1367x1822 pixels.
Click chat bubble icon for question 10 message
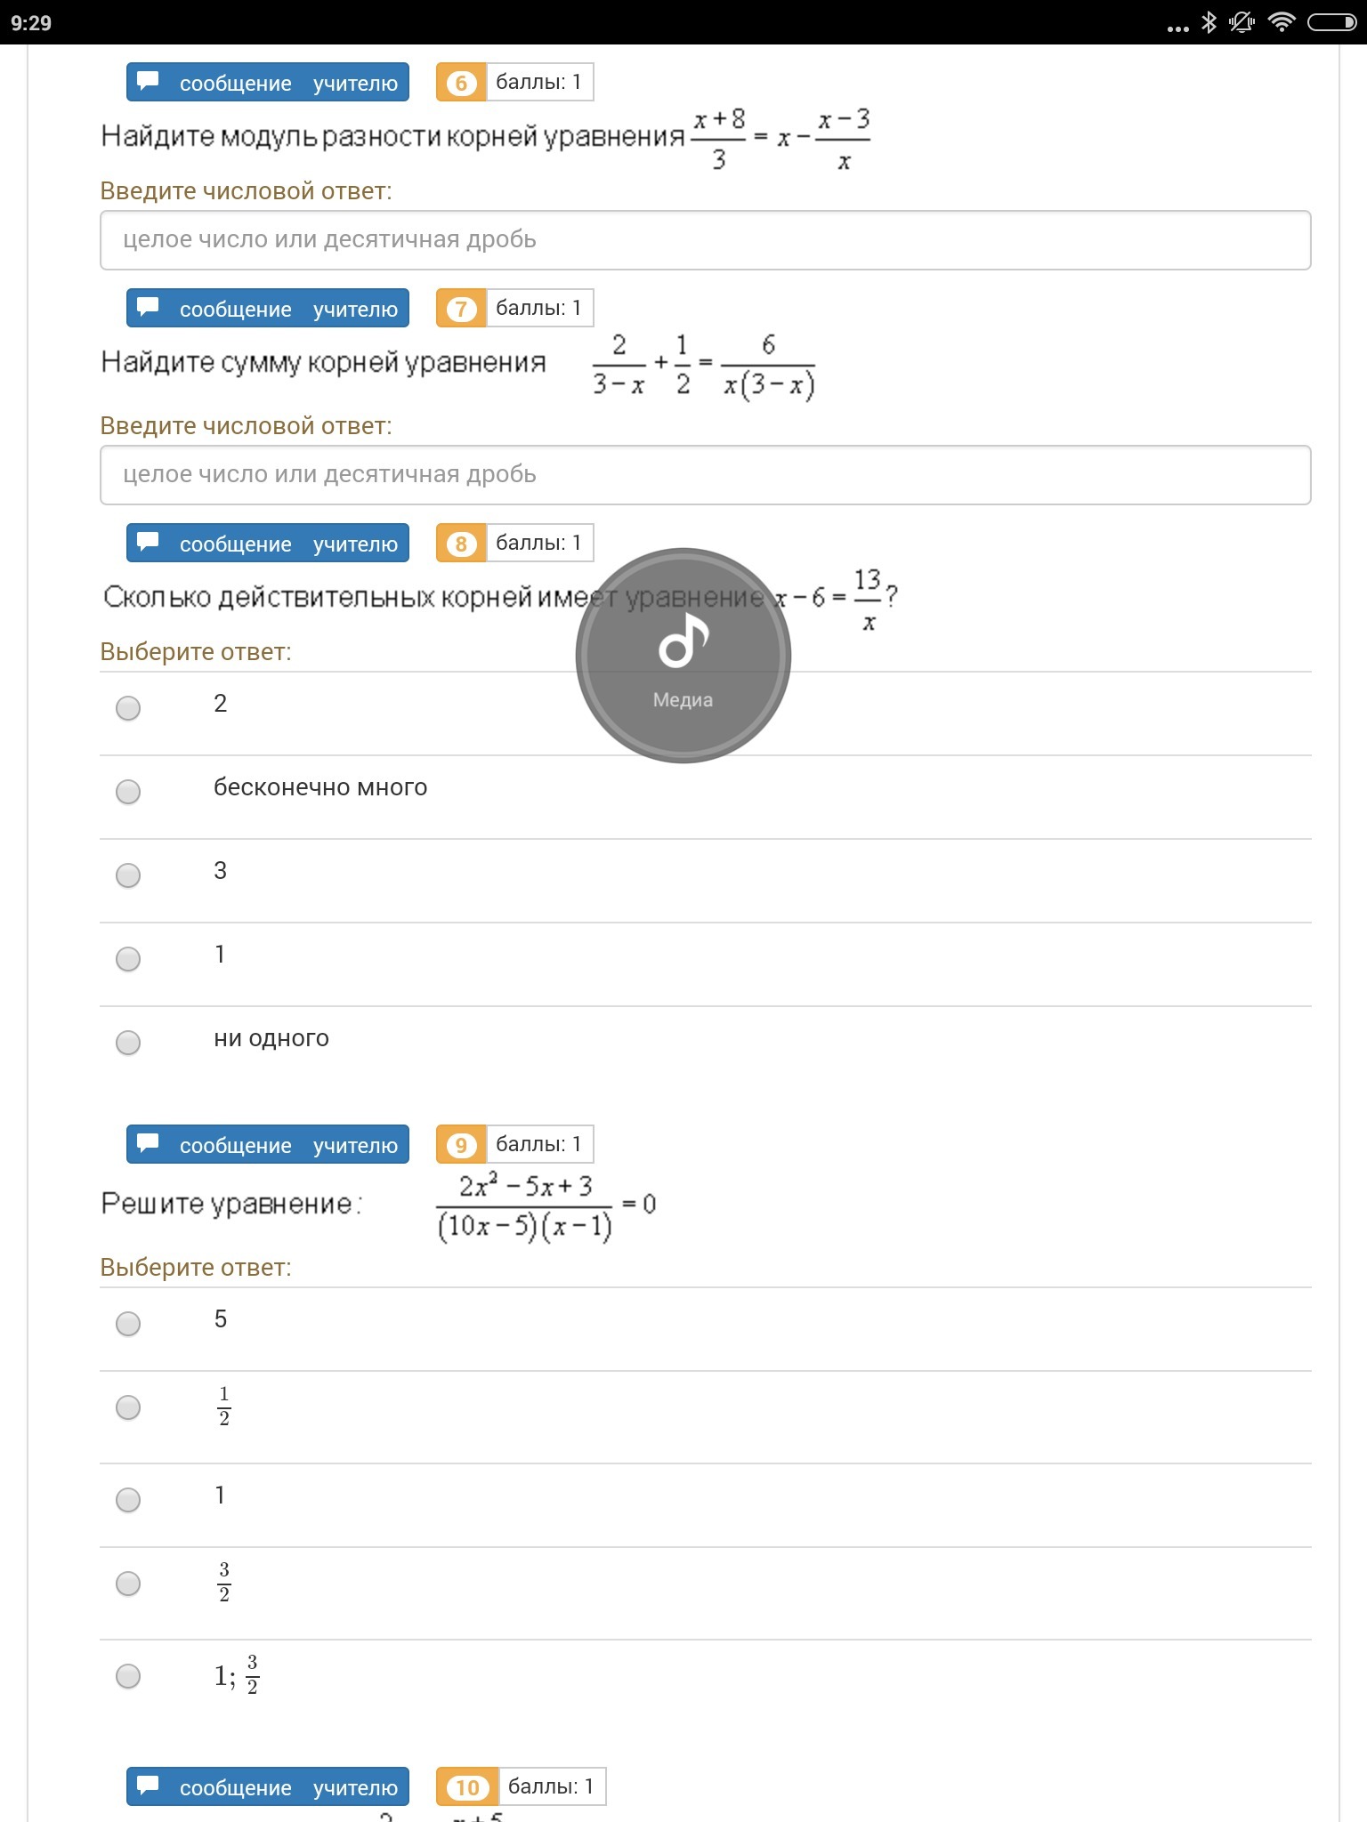[x=149, y=1786]
